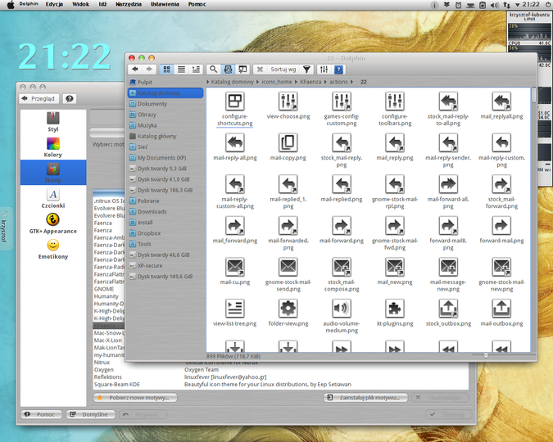Expand the arrow after icons_home in the breadcrumb
Screen dimensions: 553x442
tap(296, 82)
